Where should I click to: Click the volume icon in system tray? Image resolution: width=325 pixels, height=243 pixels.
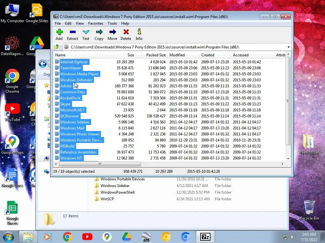[x=293, y=237]
